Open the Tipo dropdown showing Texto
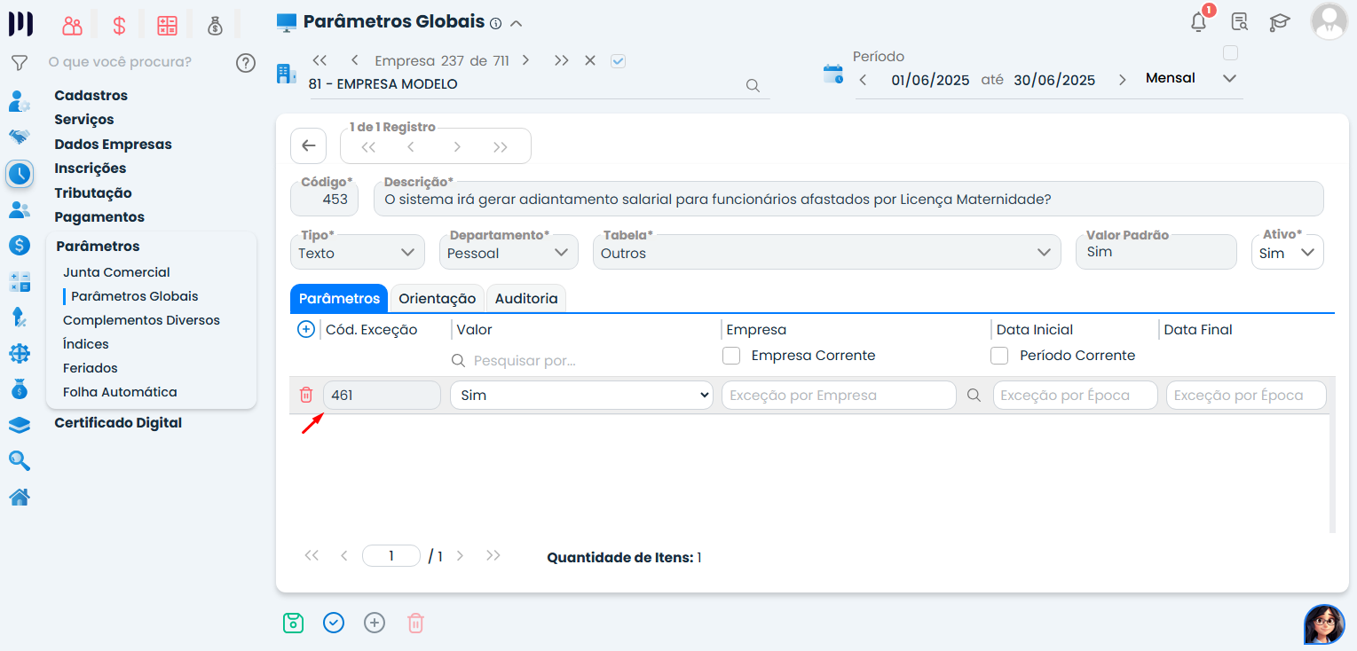1357x651 pixels. coord(355,253)
